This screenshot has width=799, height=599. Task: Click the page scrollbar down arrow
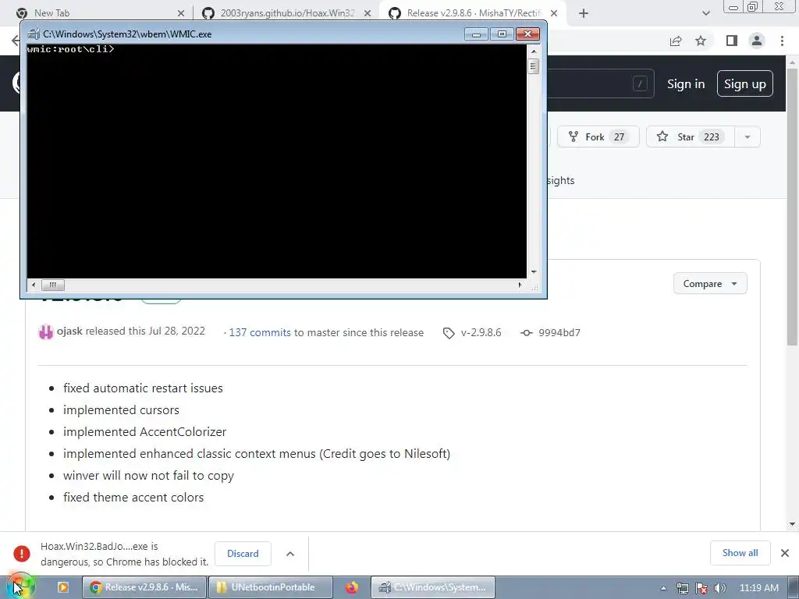(793, 523)
